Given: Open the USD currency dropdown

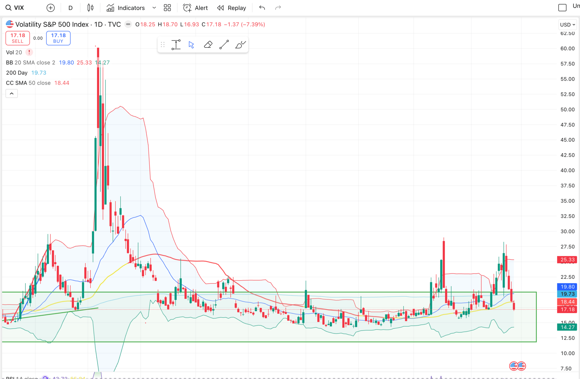Looking at the screenshot, I should pyautogui.click(x=567, y=25).
